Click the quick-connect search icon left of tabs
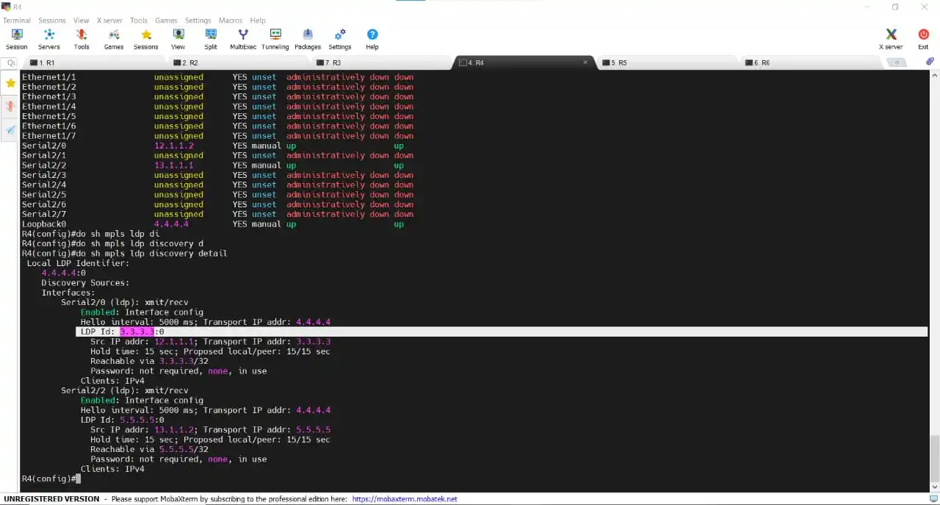Viewport: 940px width, 505px height. pos(11,63)
